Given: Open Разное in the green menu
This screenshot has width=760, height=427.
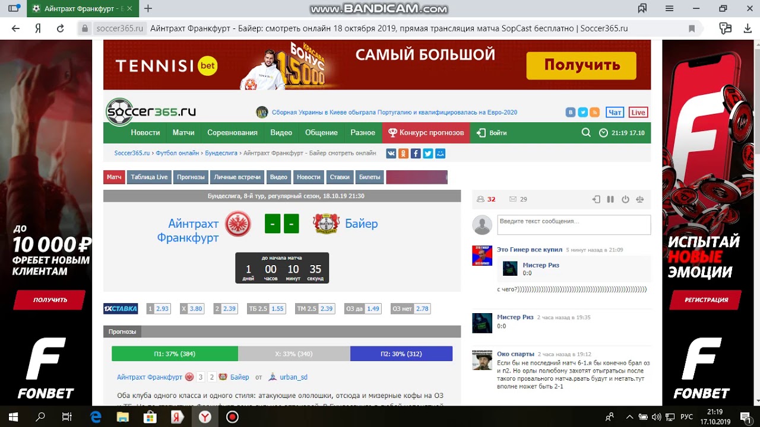Looking at the screenshot, I should pos(363,133).
